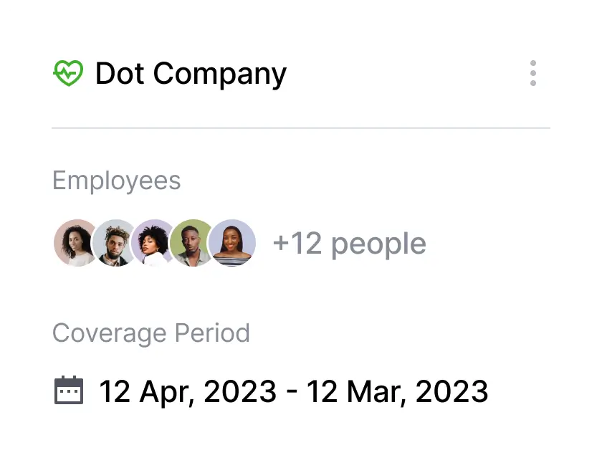Screen dimensions: 602x473
Task: Open the Dot Company card title
Action: click(191, 73)
